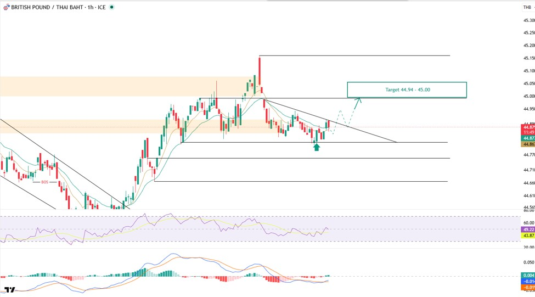Select the Target 44.94 - 45.00 text box
The image size is (535, 297).
point(407,90)
